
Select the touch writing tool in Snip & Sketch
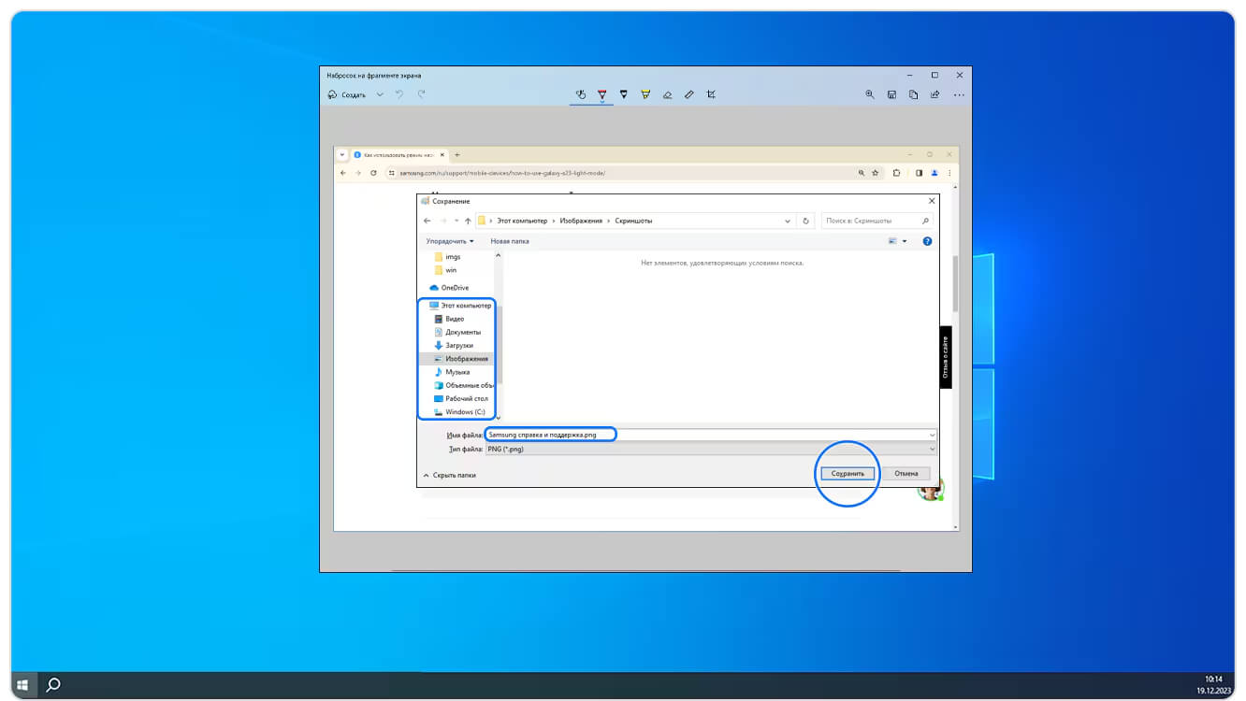click(x=580, y=94)
